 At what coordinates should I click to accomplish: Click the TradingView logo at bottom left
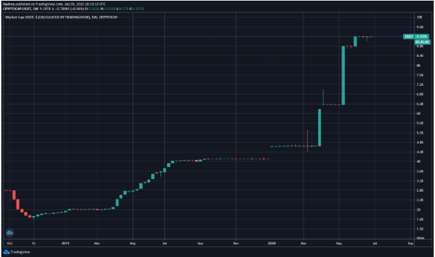[17, 252]
